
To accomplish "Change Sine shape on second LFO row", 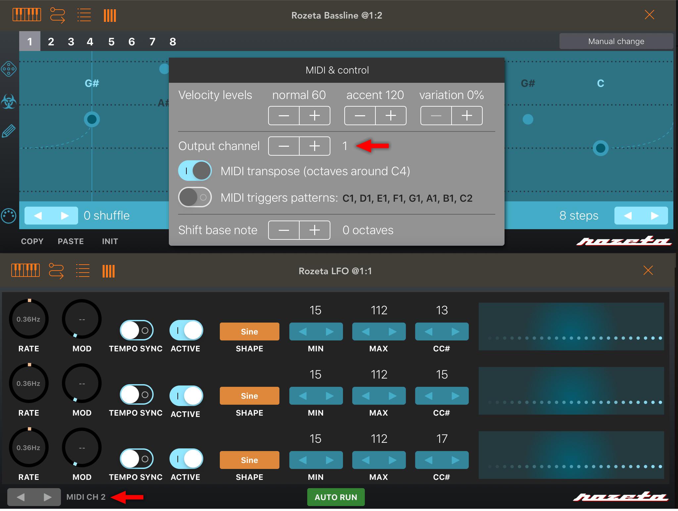I will (x=249, y=396).
